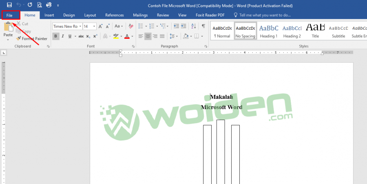Click the Align Left icon
Screen dimensions: 367x184
(x=141, y=36)
